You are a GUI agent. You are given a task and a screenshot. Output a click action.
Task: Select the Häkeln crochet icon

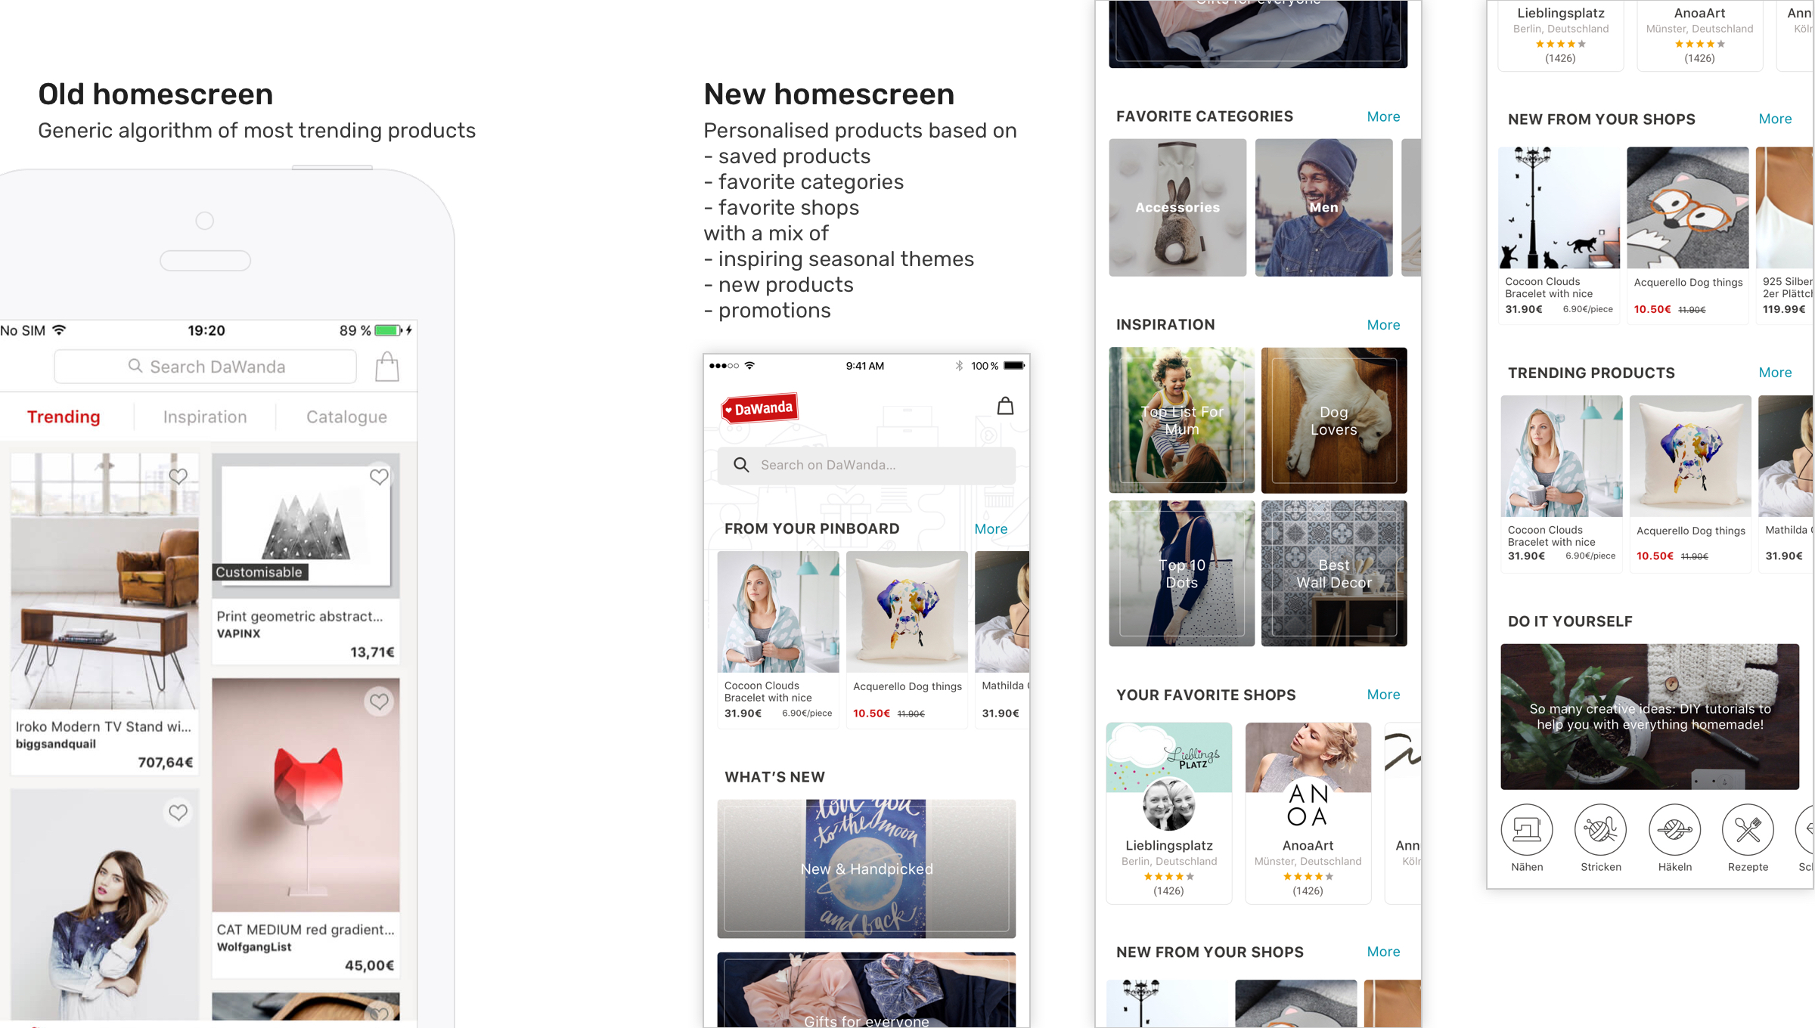point(1674,829)
